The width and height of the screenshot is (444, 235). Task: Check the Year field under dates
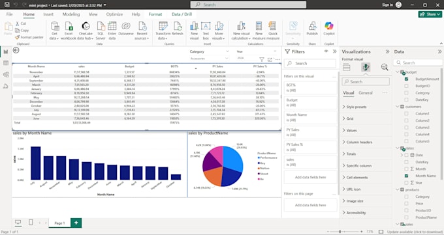[406, 183]
